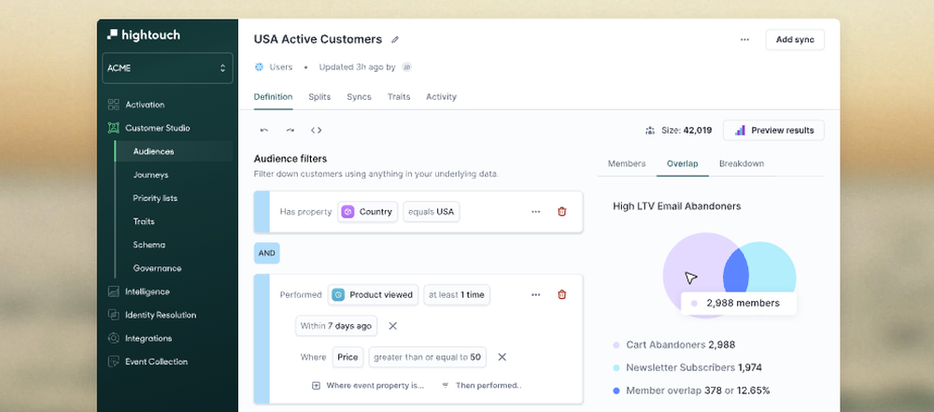Click the Integrations icon
The width and height of the screenshot is (934, 412).
(113, 338)
